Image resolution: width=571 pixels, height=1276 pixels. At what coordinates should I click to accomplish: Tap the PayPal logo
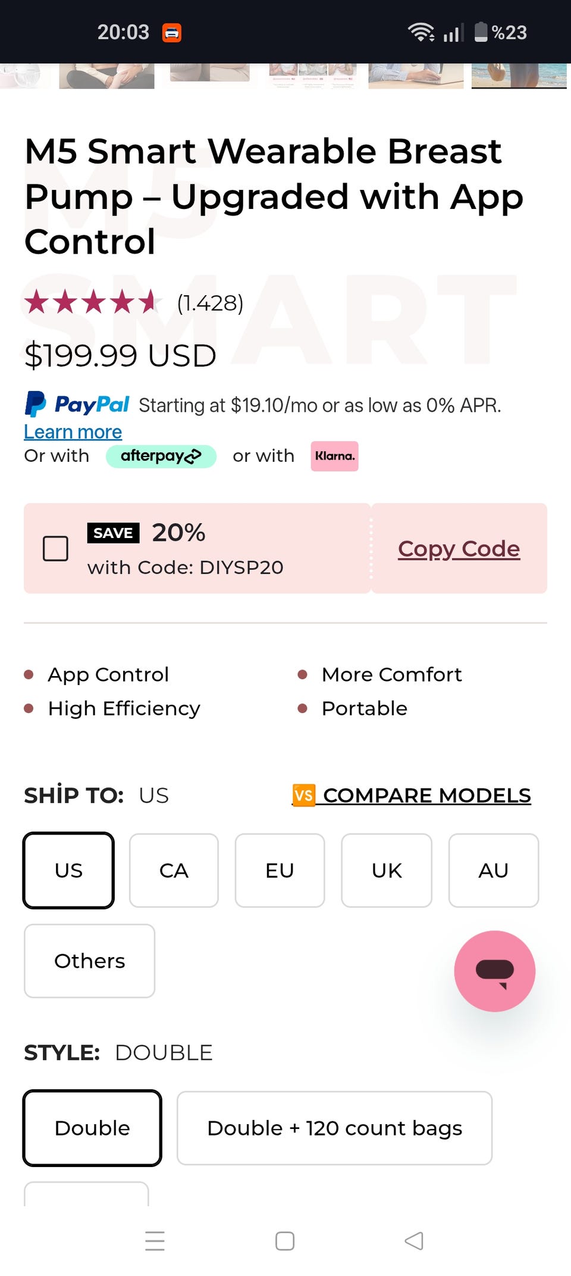(77, 405)
